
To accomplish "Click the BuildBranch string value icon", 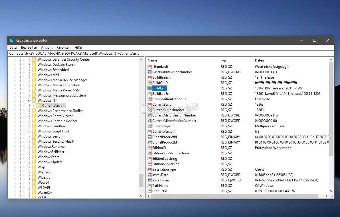I will [x=149, y=77].
